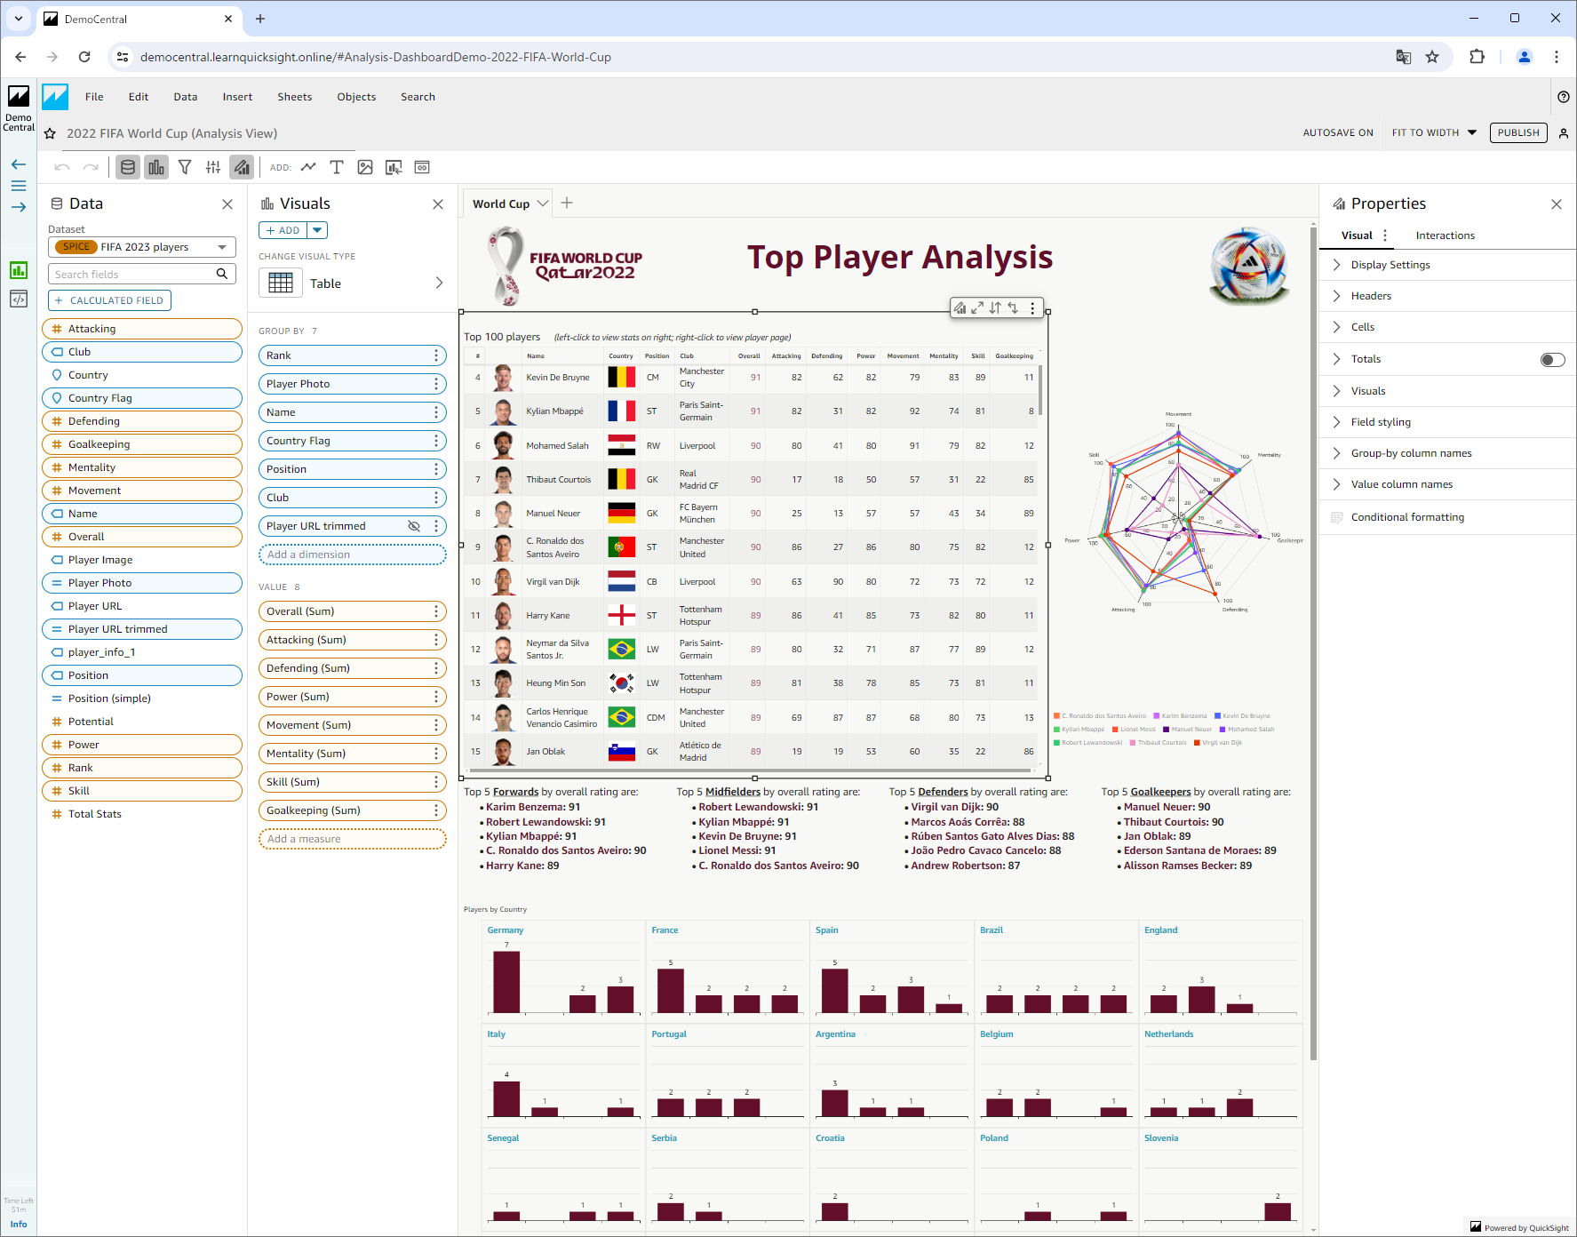Screen dimensions: 1577x1237
Task: Expand the Change Visual Type Table chooser
Action: (x=352, y=283)
